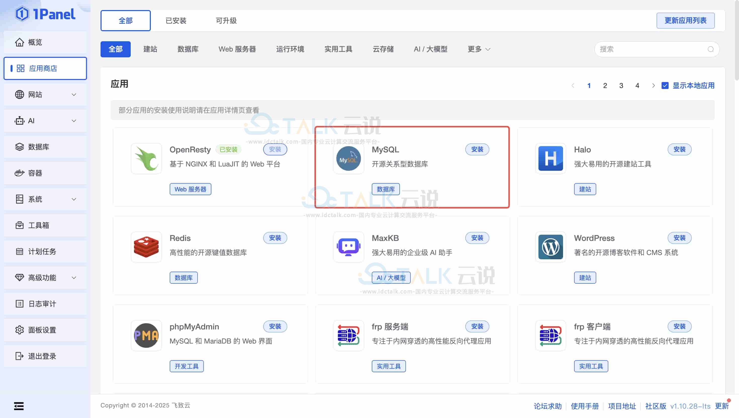
Task: Switch to the 可升级 tab
Action: 226,21
